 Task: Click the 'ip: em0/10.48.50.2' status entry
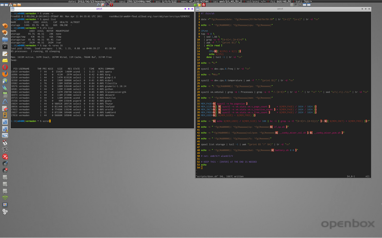click(x=228, y=1)
